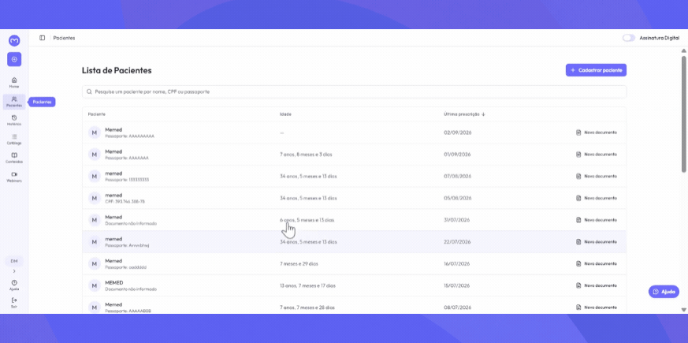The image size is (688, 343).
Task: Click Novo documento for the 05/08/2026 row
Action: click(597, 198)
